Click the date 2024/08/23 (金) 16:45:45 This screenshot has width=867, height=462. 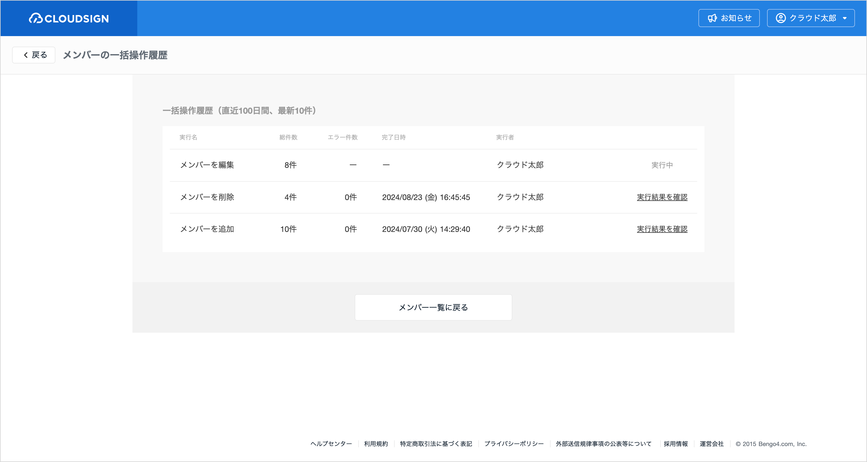tap(426, 197)
